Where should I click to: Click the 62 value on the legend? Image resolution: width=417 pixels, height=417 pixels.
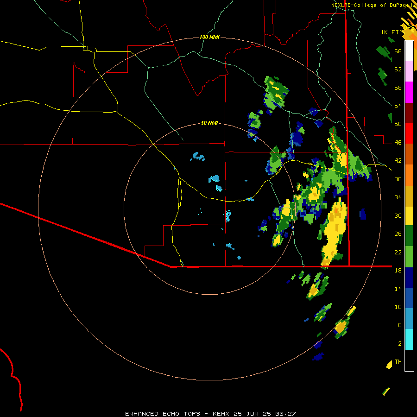coord(398,69)
